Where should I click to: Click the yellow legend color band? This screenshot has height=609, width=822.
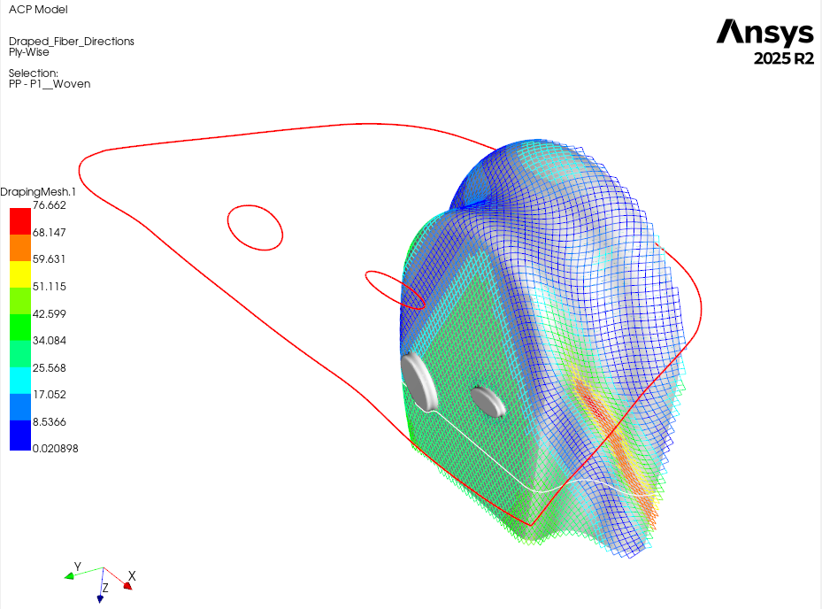click(x=19, y=274)
